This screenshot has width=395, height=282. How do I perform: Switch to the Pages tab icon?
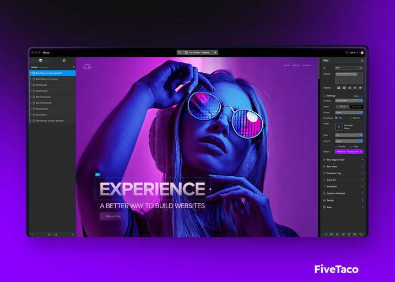(64, 61)
